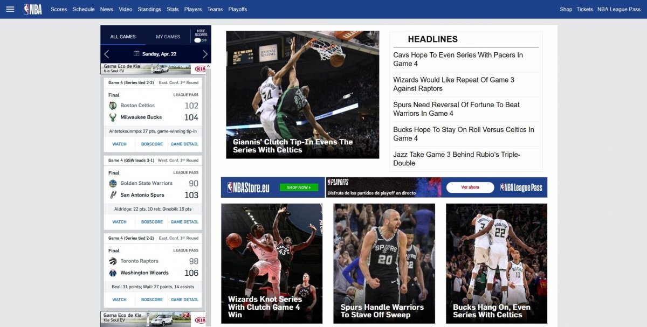Open the Tickets link in header
Image resolution: width=647 pixels, height=327 pixels.
click(585, 9)
